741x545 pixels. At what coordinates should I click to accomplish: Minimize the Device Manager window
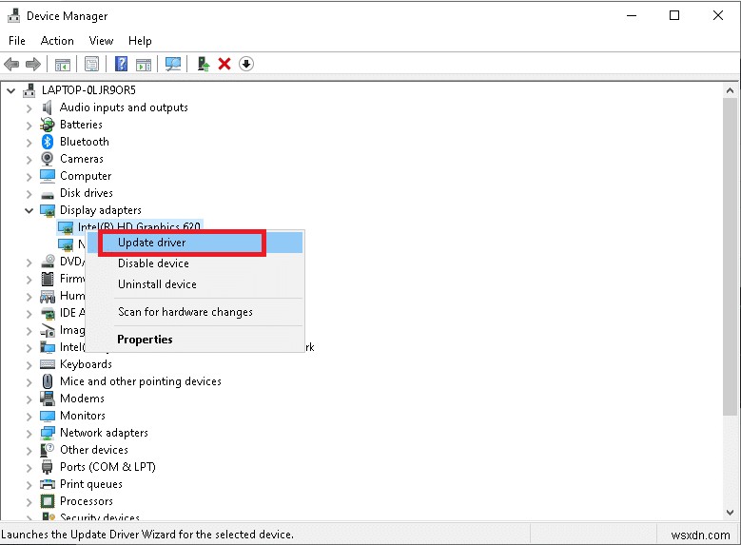[x=632, y=15]
